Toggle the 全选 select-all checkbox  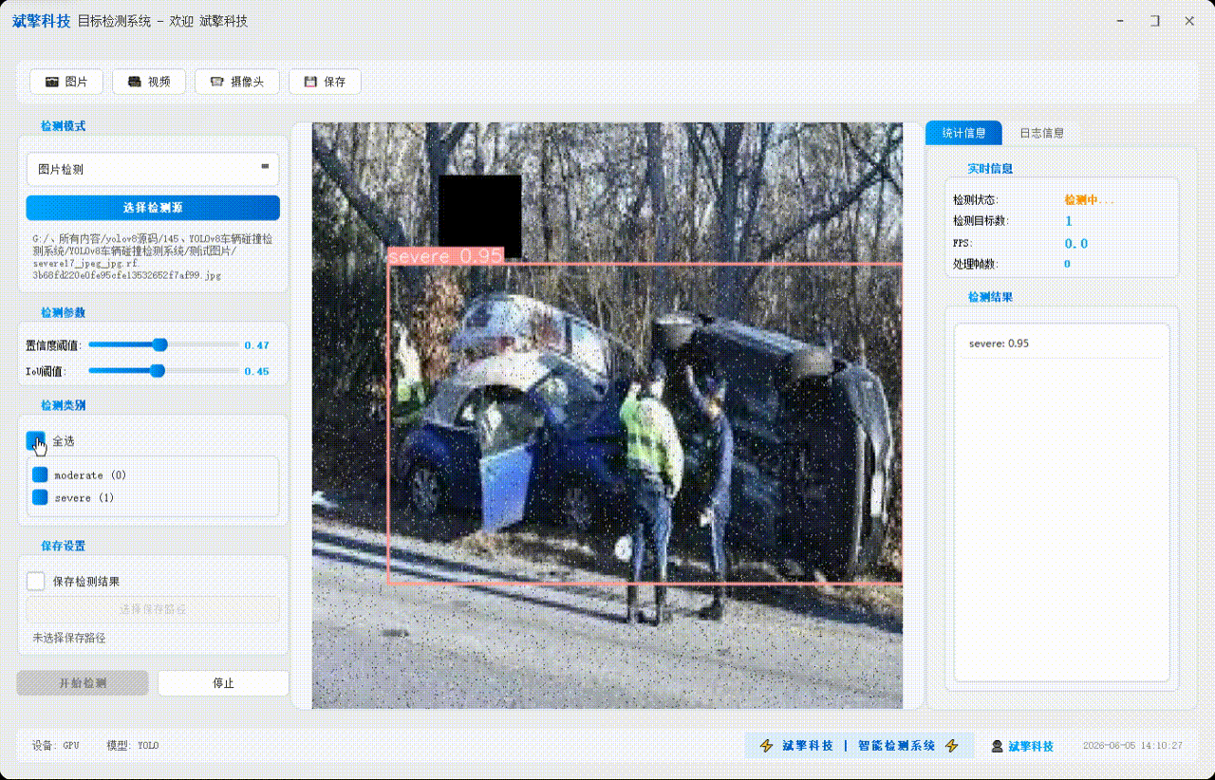[36, 440]
